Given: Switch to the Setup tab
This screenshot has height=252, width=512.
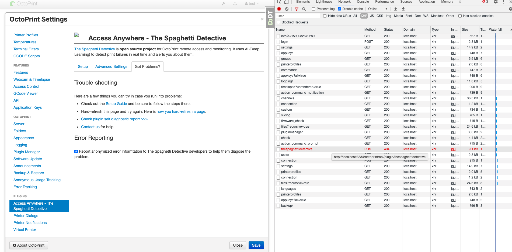Looking at the screenshot, I should (83, 66).
